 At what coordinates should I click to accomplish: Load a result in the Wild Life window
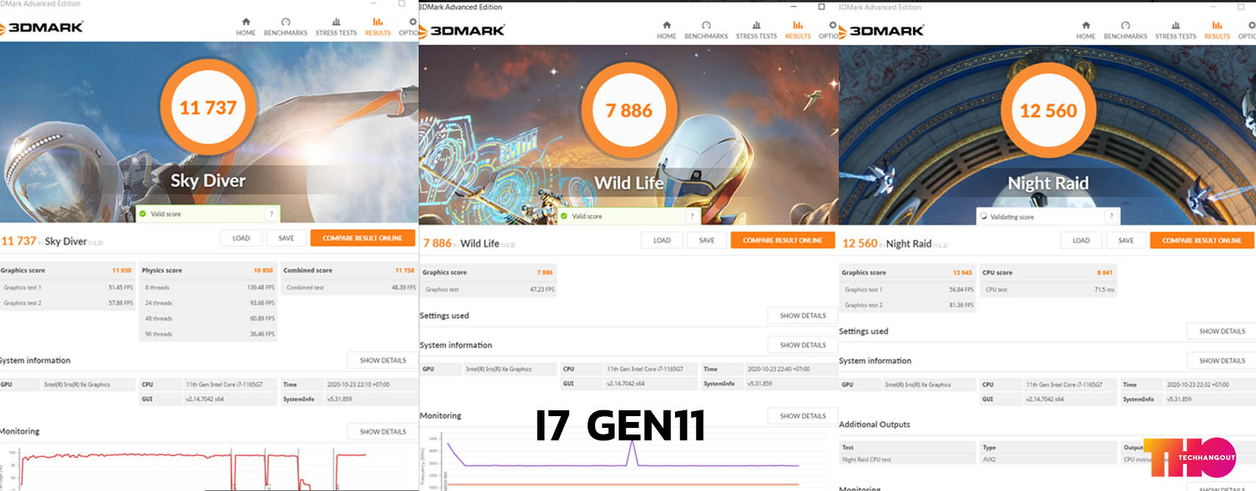[662, 240]
